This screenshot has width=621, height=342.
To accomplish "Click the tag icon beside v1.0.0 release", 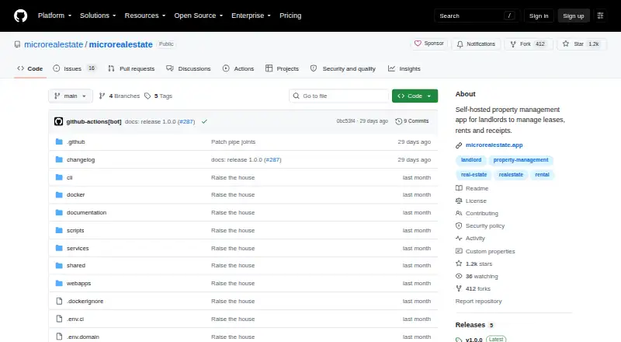I will (459, 340).
